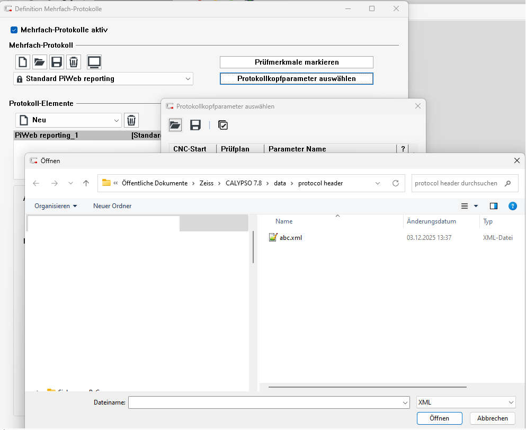Click the Abbrechen button
This screenshot has width=526, height=430.
click(x=492, y=418)
